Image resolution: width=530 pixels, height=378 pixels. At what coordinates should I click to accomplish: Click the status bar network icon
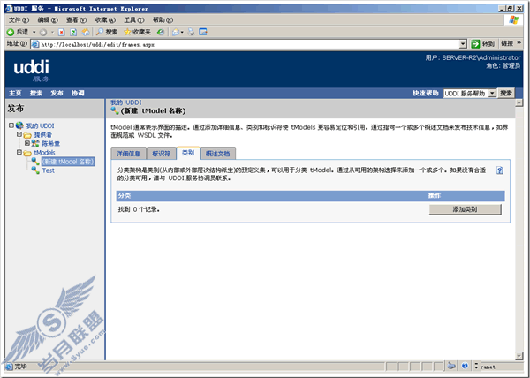(x=450, y=366)
